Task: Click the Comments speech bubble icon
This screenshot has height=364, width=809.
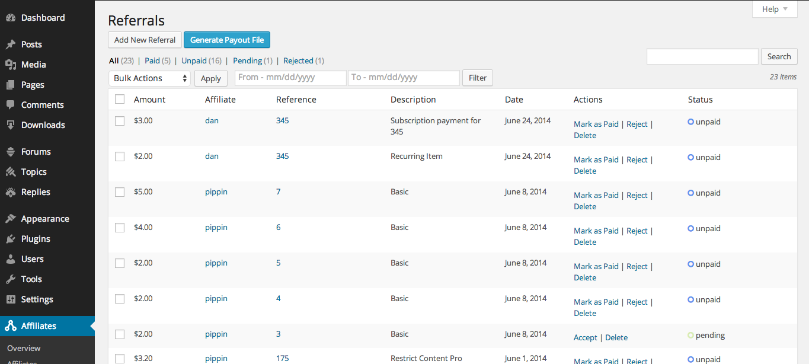Action: point(10,105)
